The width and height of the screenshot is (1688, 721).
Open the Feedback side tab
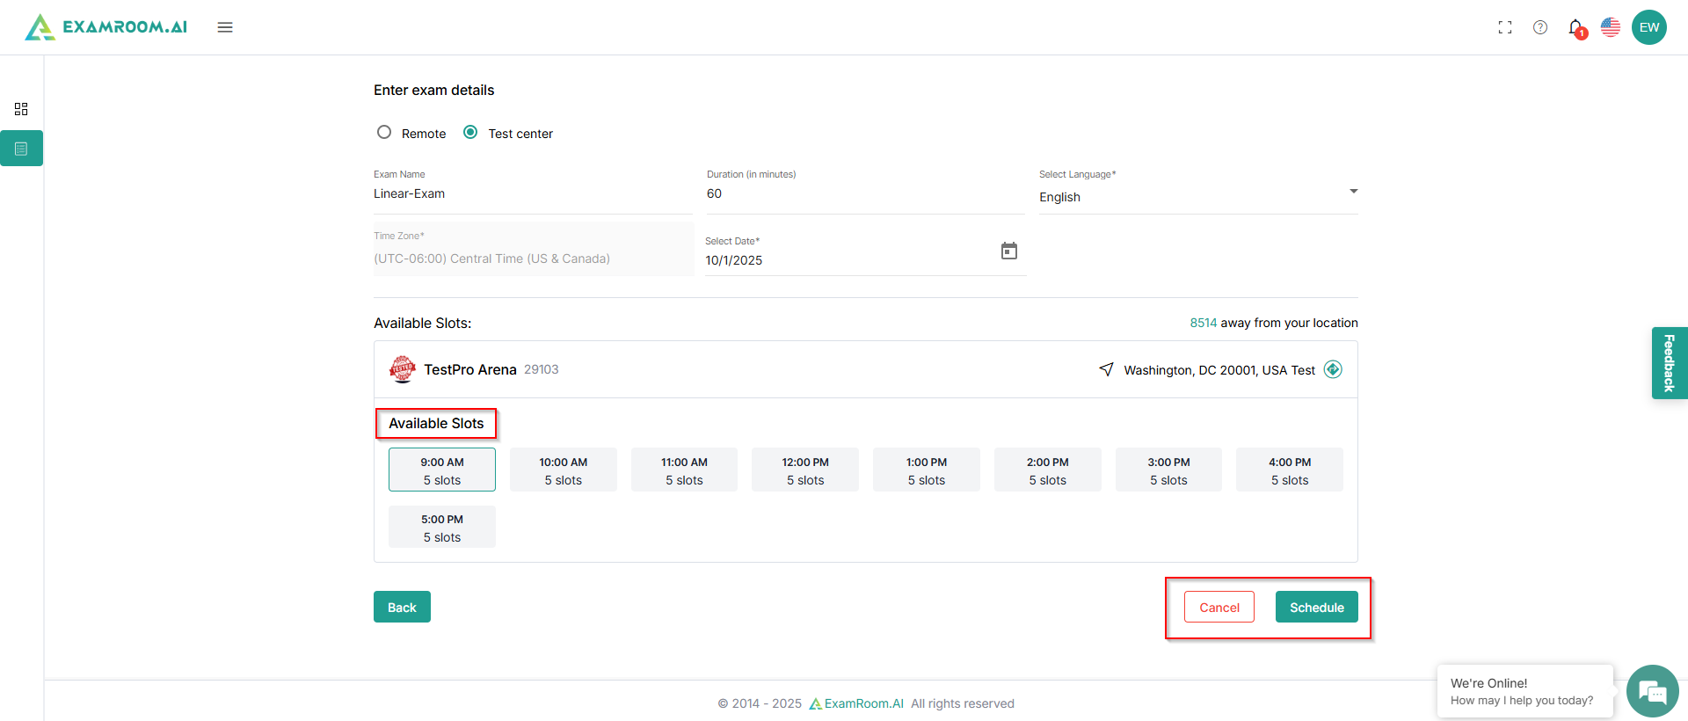[1669, 363]
